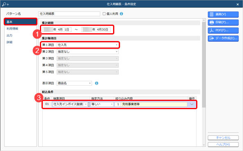
Task: Open the 第2項目 dropdown showing 指定なし
Action: coord(88,52)
